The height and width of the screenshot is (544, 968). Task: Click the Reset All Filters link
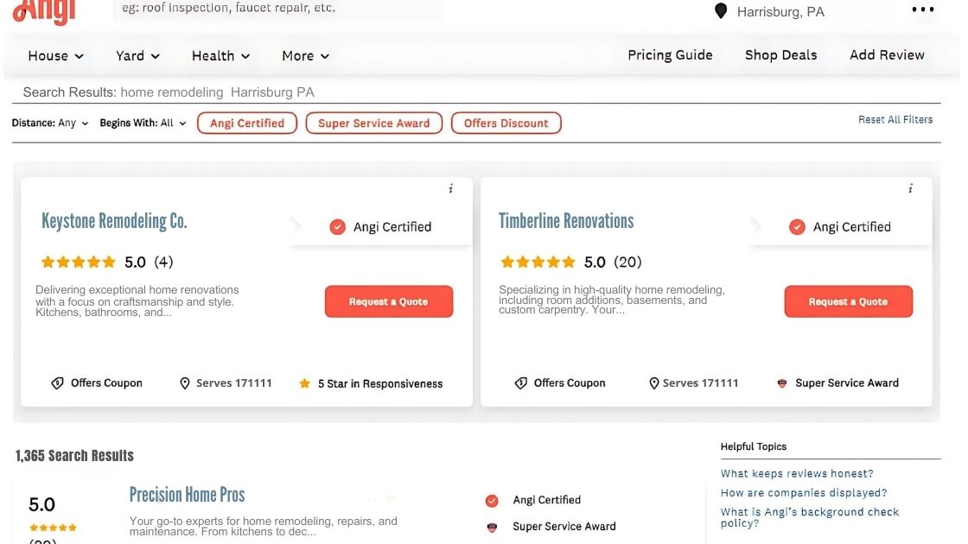(895, 120)
